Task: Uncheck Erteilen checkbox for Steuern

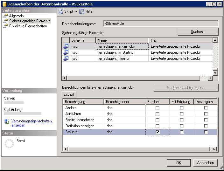Action: (157, 132)
